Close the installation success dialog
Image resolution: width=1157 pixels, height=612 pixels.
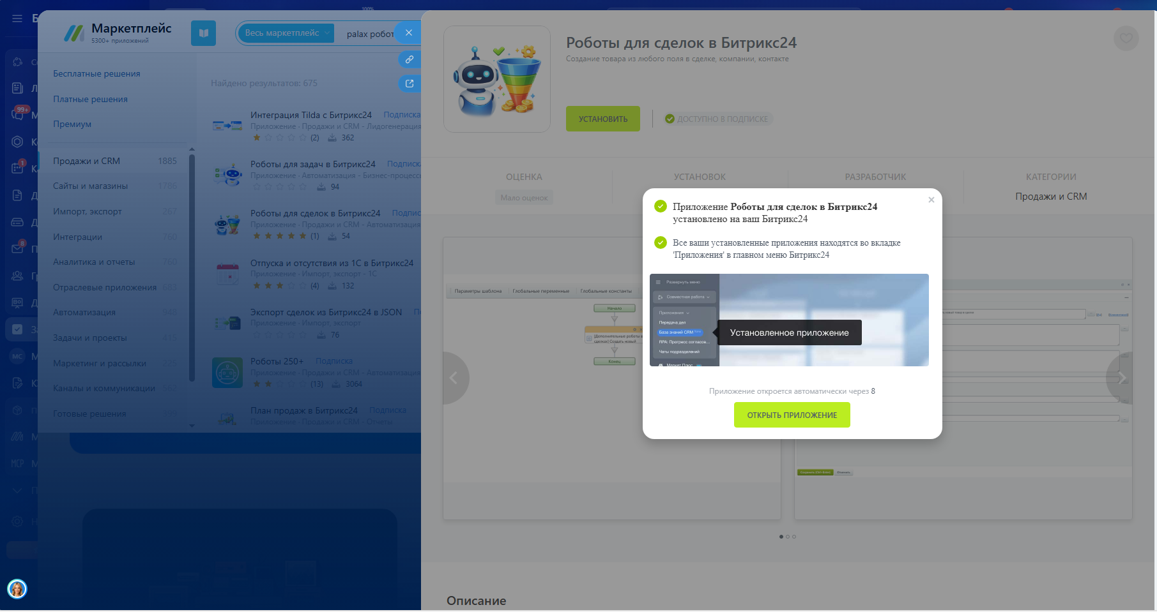[x=931, y=200]
